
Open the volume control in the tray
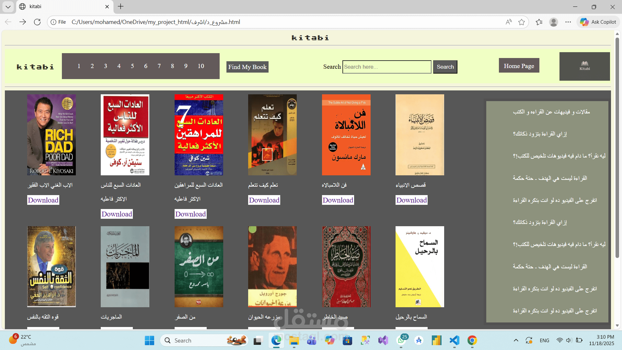(569, 340)
